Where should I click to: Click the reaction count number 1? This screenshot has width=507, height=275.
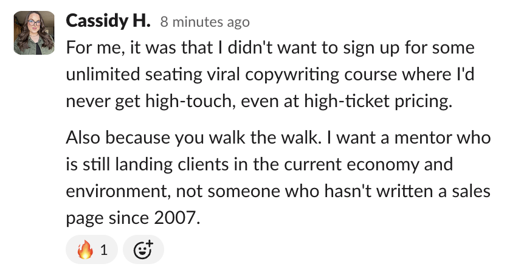[104, 250]
